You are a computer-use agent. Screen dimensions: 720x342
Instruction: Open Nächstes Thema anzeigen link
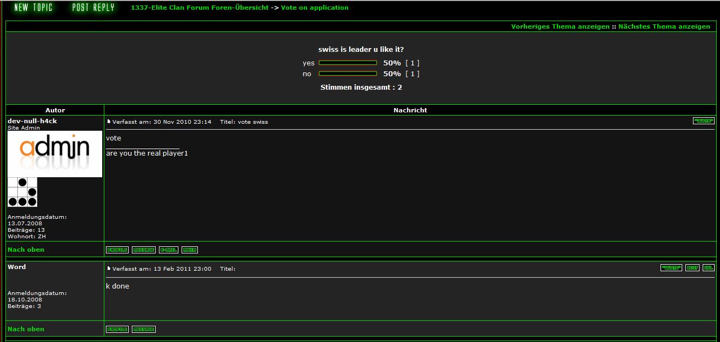pyautogui.click(x=664, y=26)
